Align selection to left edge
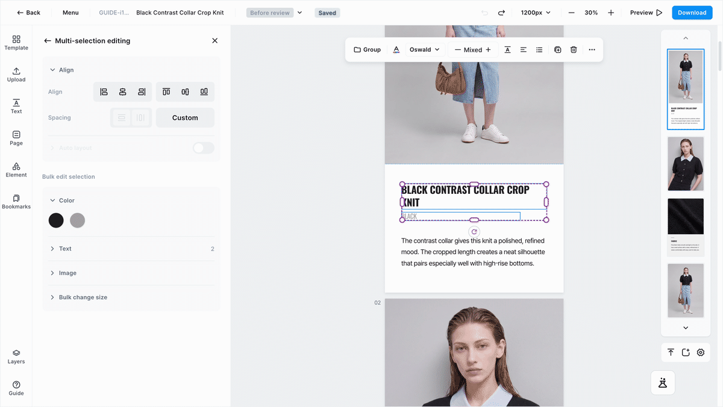This screenshot has width=723, height=407. [x=104, y=92]
